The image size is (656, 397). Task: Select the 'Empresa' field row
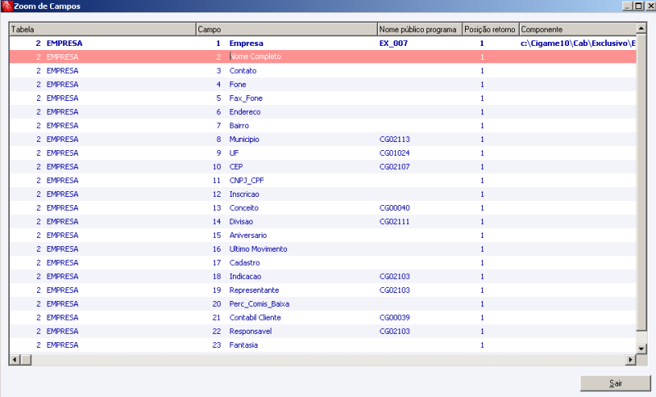click(322, 43)
